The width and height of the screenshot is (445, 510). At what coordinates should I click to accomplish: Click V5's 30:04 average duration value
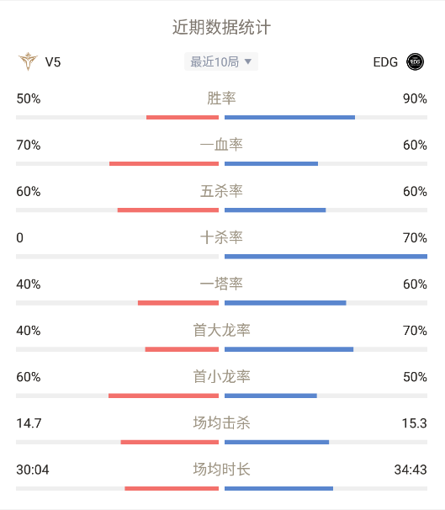click(33, 470)
